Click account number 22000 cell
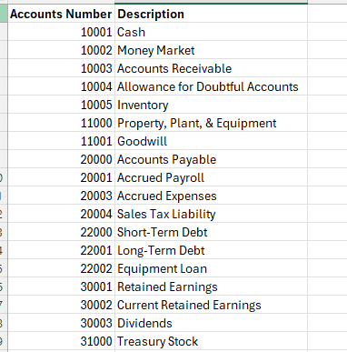347x352 pixels. (x=61, y=232)
